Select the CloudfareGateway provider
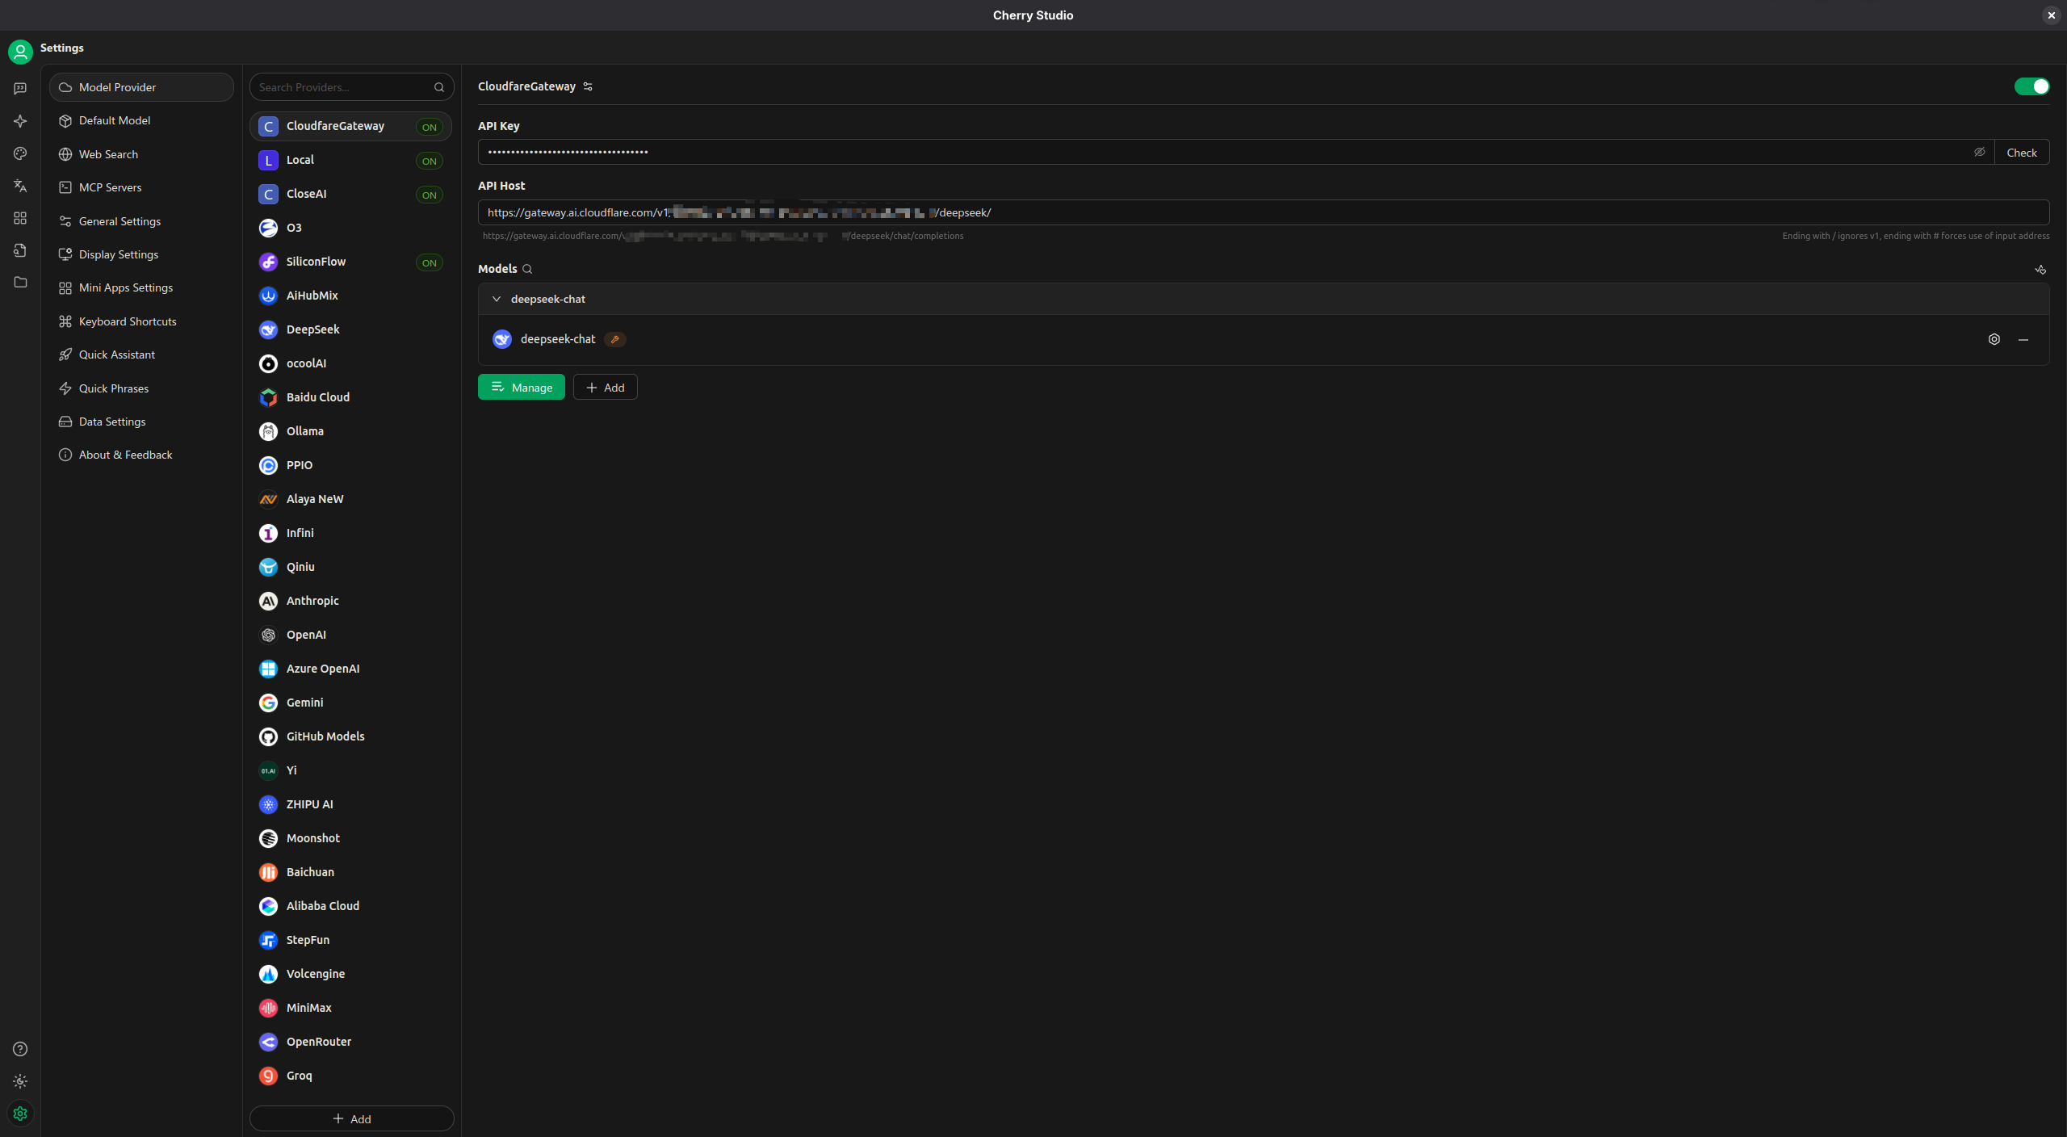 pyautogui.click(x=350, y=126)
